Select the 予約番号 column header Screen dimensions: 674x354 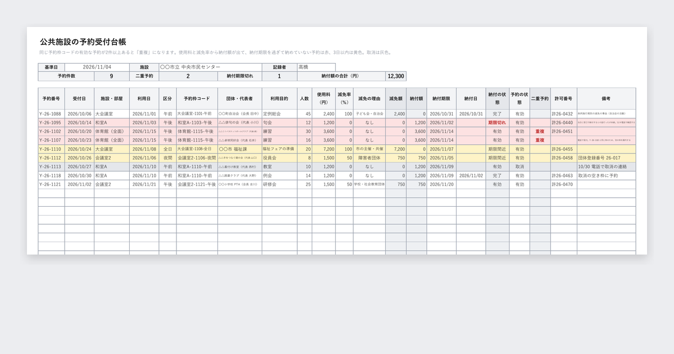(x=51, y=98)
